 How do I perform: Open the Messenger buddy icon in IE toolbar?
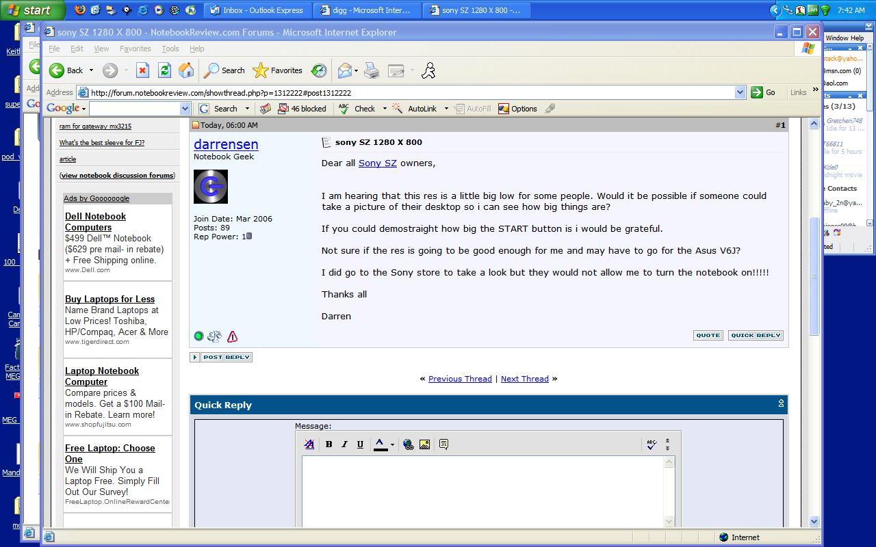coord(428,70)
